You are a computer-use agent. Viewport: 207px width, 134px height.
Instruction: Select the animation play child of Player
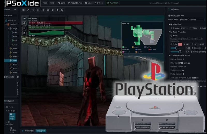pyautogui.click(x=14, y=36)
